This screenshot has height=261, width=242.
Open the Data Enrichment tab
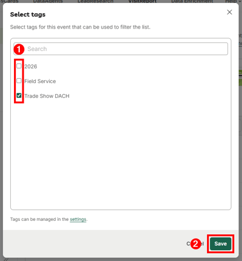(192, 1)
